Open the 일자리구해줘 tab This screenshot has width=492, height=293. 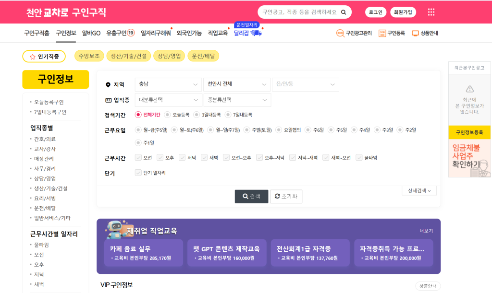point(156,33)
